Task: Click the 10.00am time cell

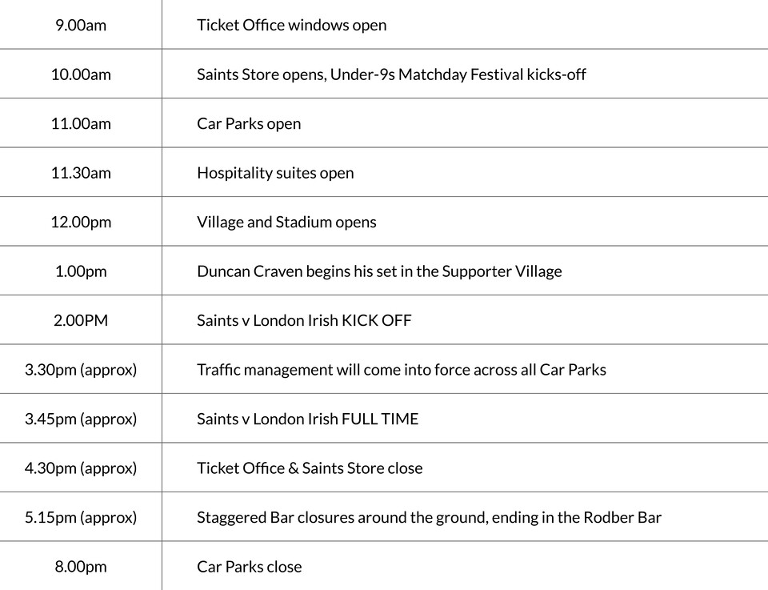Action: pyautogui.click(x=81, y=74)
